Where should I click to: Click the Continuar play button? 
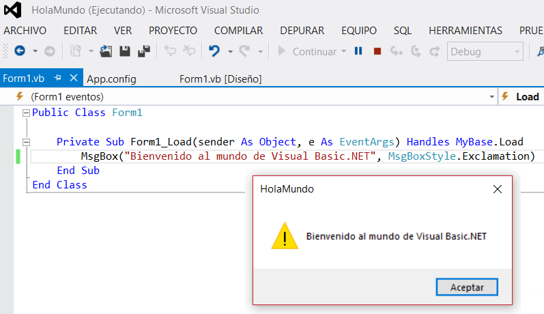(308, 51)
